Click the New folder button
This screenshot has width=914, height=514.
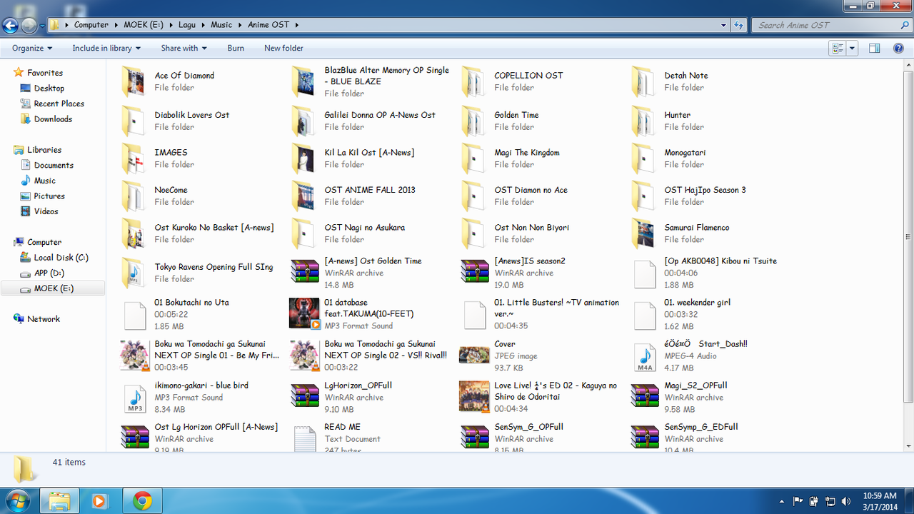coord(283,49)
